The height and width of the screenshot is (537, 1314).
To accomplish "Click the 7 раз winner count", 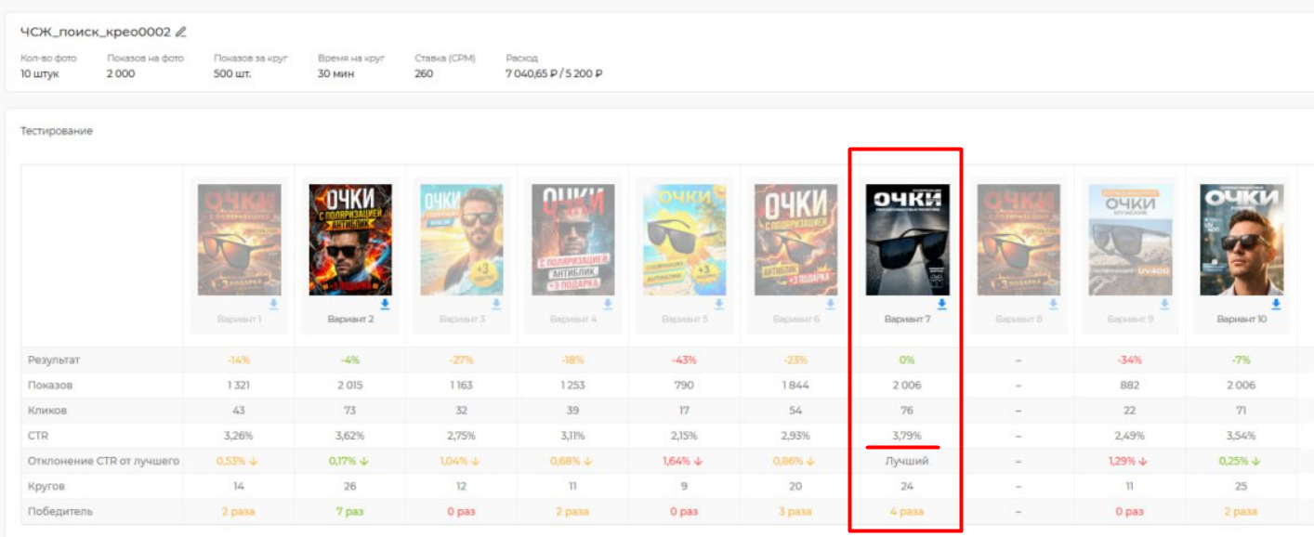I will pos(350,512).
